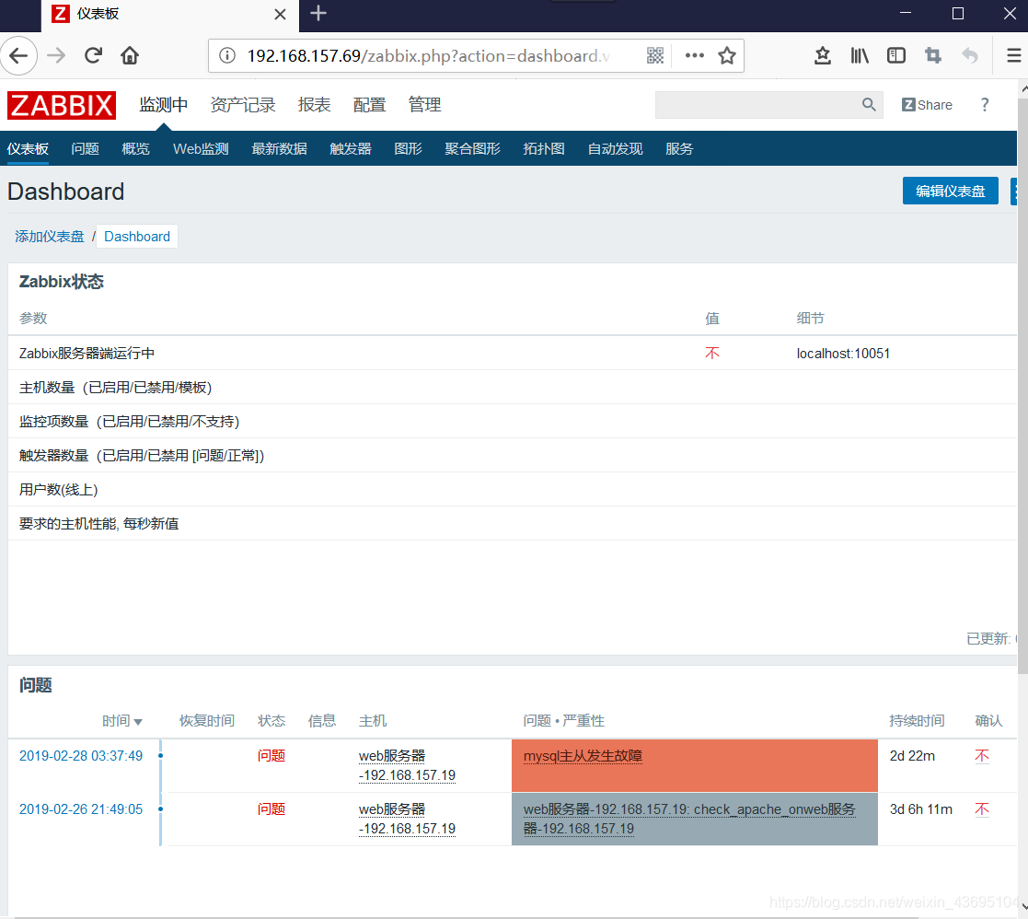This screenshot has width=1028, height=919.
Task: Click the browser forward arrow
Action: point(56,56)
